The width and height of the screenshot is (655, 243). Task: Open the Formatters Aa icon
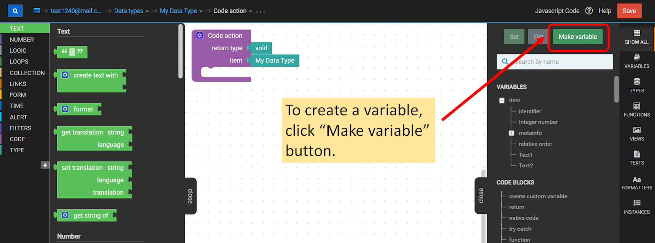coord(637,180)
